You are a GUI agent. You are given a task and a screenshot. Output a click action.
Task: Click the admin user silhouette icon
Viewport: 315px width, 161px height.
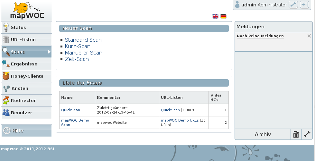coord(237,4)
